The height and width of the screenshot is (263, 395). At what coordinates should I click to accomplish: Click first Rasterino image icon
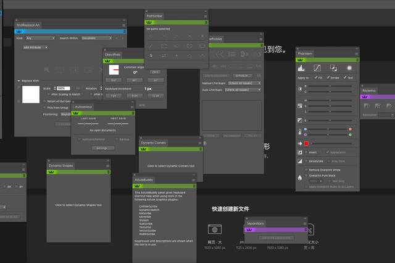(367, 106)
